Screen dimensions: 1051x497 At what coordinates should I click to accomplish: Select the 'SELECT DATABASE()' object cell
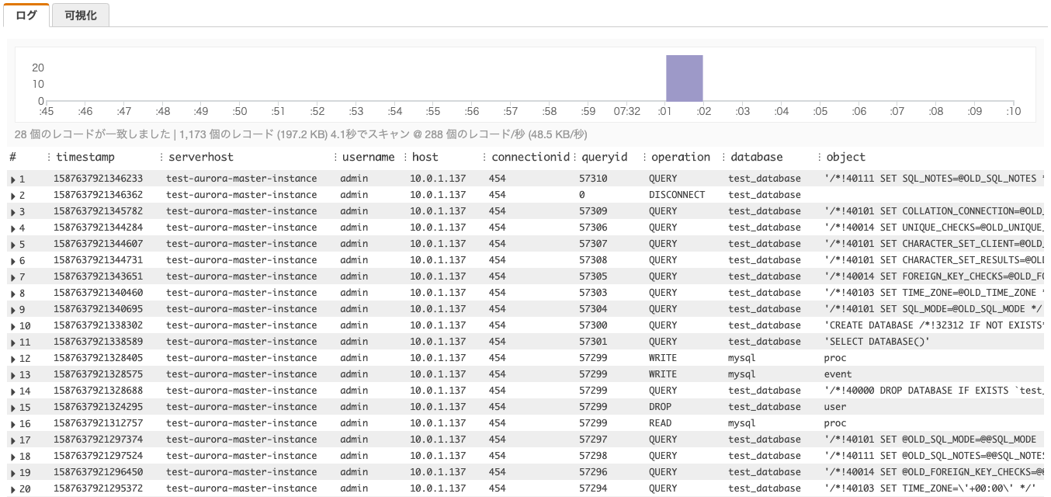pos(876,342)
